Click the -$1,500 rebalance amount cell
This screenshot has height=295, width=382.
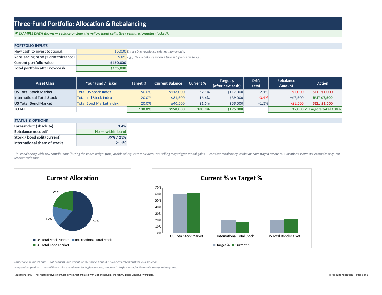(286, 103)
